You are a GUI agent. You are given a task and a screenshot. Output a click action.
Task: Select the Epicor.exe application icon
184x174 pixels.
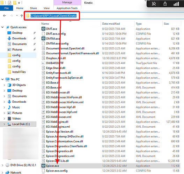pyautogui.click(x=43, y=166)
